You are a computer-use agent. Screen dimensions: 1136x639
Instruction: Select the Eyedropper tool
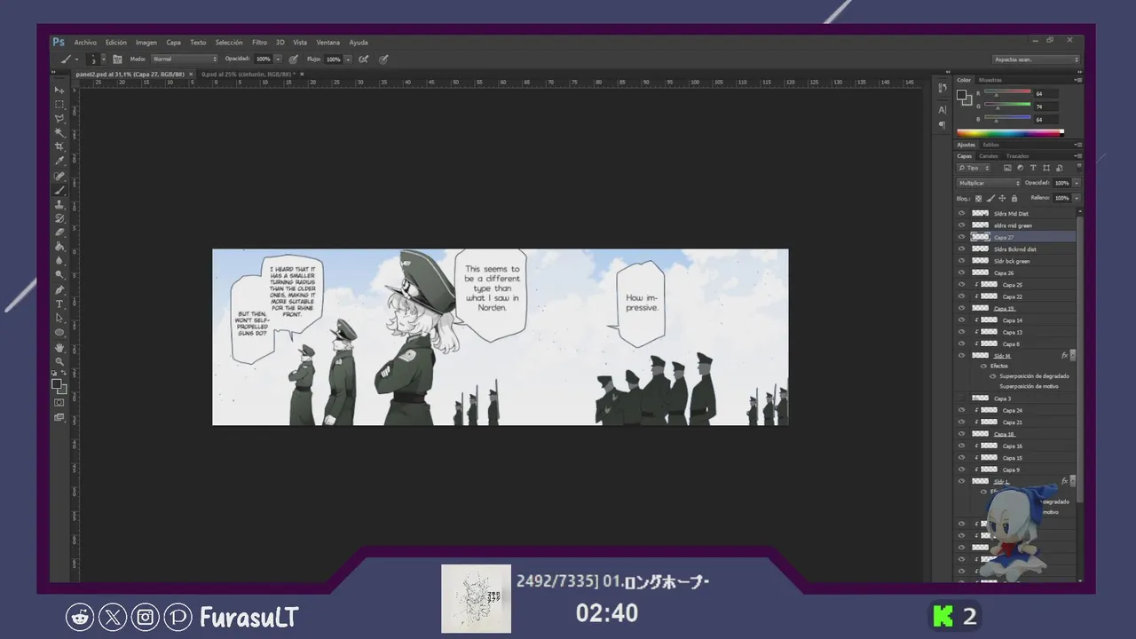tap(59, 161)
